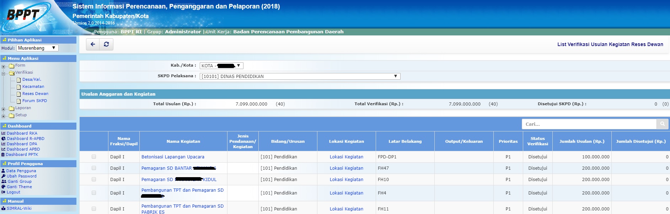Click the Forum SKPD document icon
Viewport: 670px width, 214px height.
(x=19, y=101)
